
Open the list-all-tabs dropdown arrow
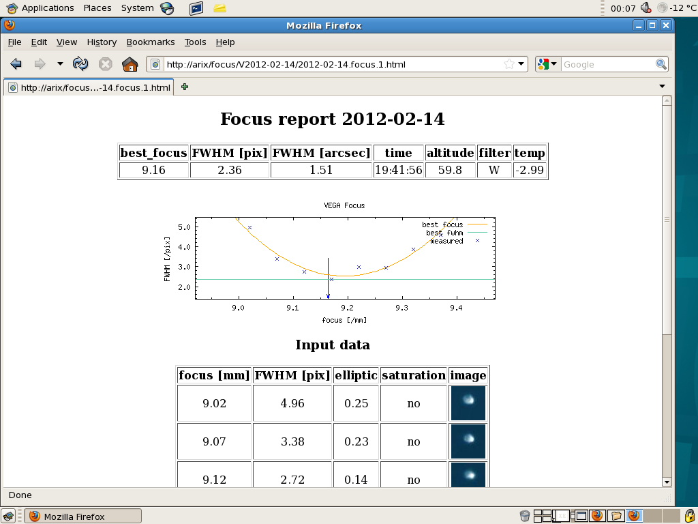pyautogui.click(x=662, y=87)
